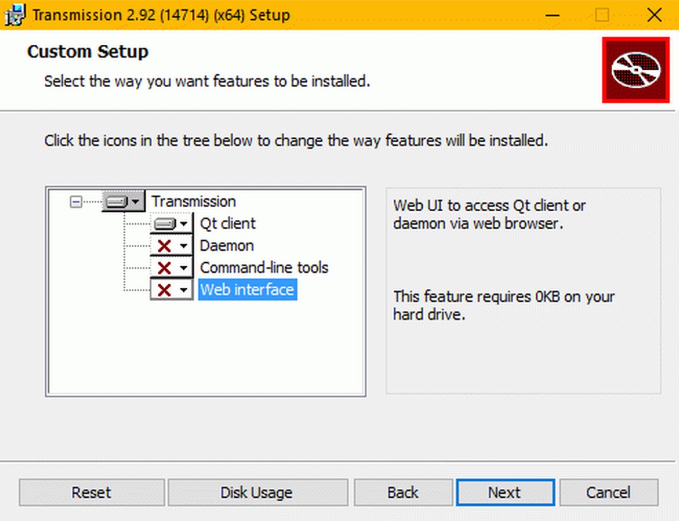Collapse the Transmission tree node
The width and height of the screenshot is (679, 521).
point(75,202)
